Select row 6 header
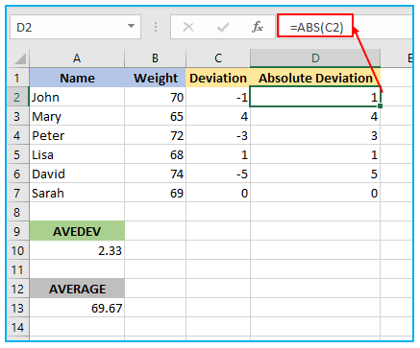 click(17, 174)
